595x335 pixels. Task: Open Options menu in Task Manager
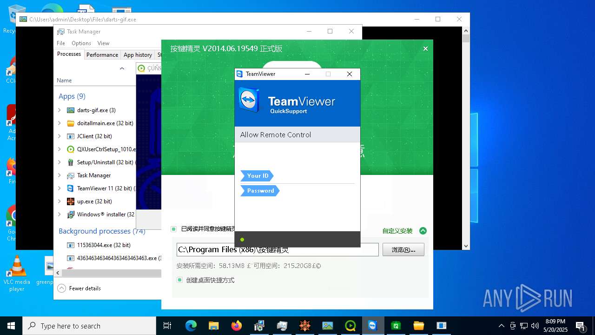pos(81,43)
